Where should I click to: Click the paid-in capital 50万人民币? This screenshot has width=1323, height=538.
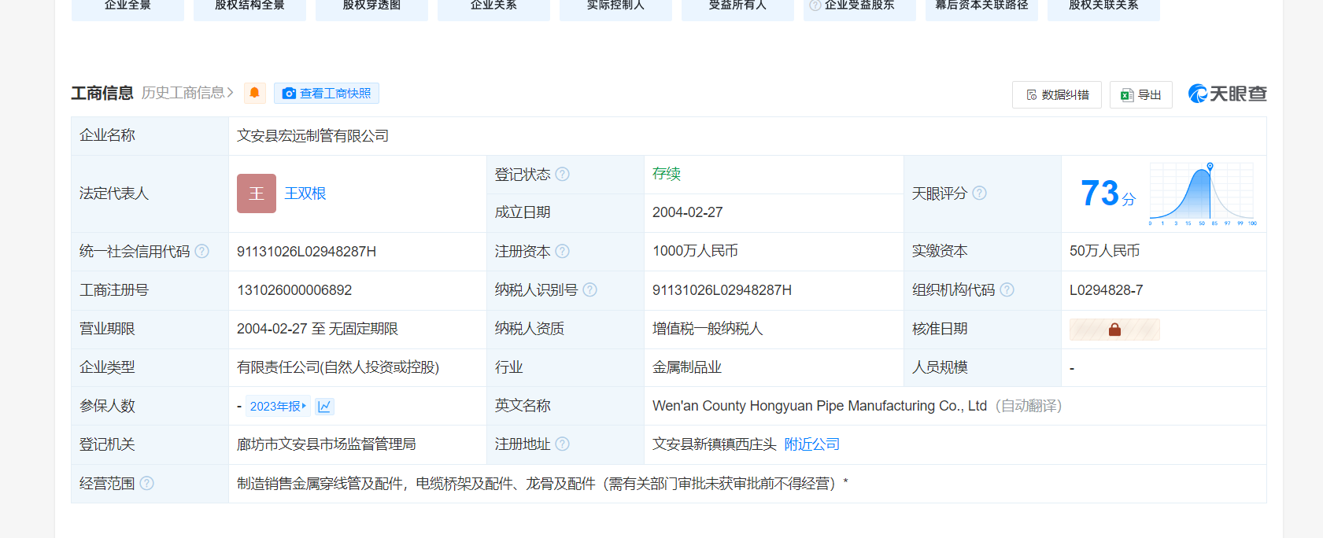(x=1104, y=251)
